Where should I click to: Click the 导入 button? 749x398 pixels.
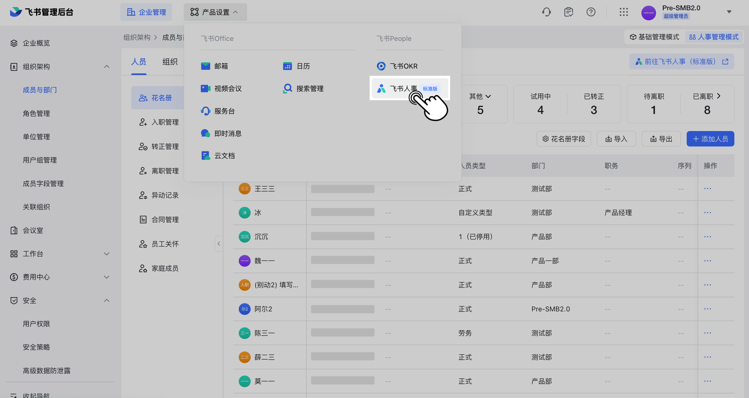(616, 139)
